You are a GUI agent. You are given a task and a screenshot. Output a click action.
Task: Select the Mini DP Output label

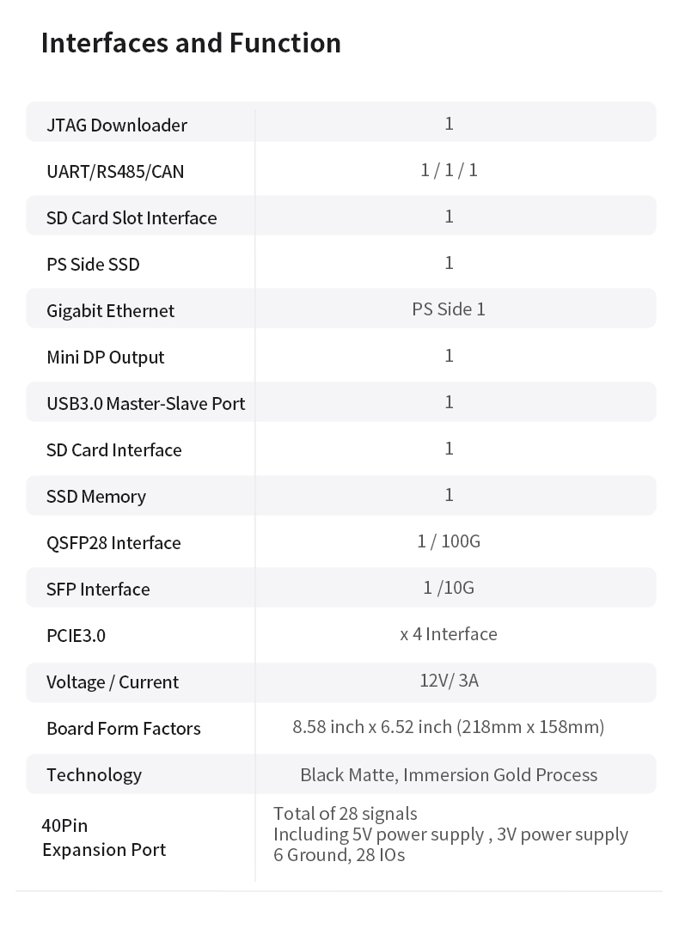(x=106, y=358)
